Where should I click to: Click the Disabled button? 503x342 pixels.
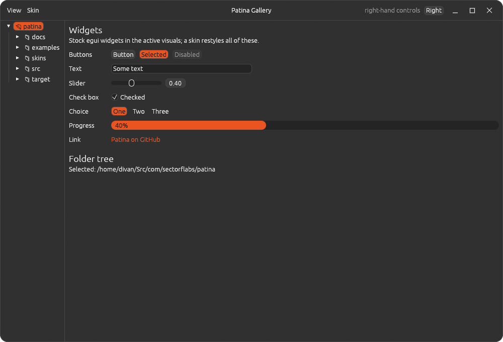tap(187, 54)
